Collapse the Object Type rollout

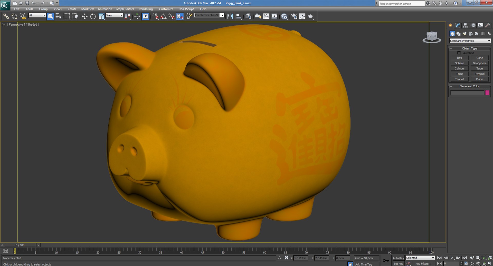click(x=470, y=48)
